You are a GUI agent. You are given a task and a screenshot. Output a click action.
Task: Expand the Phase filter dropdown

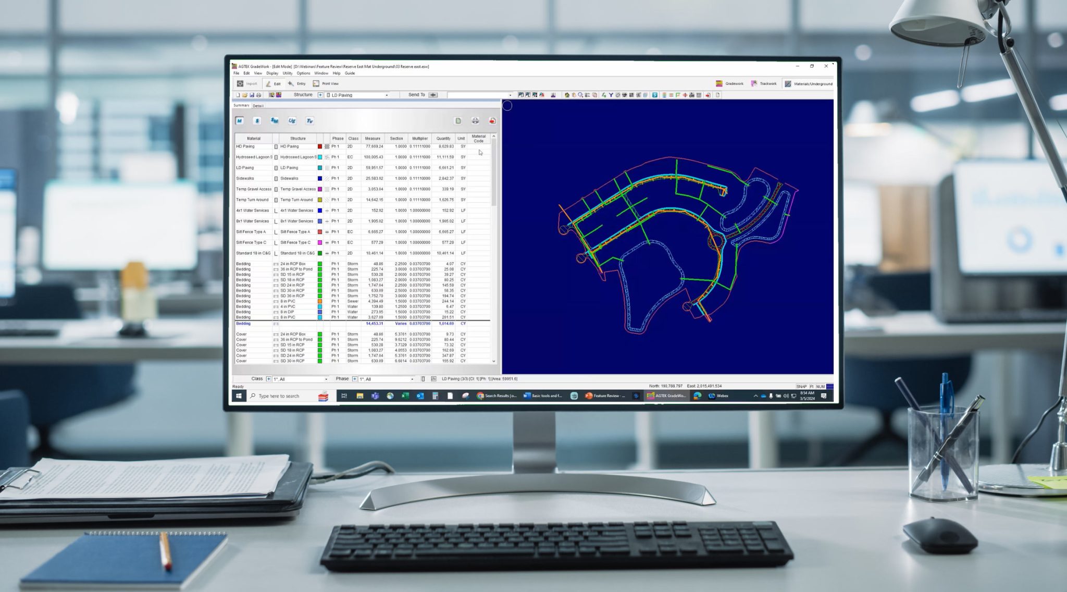point(412,379)
